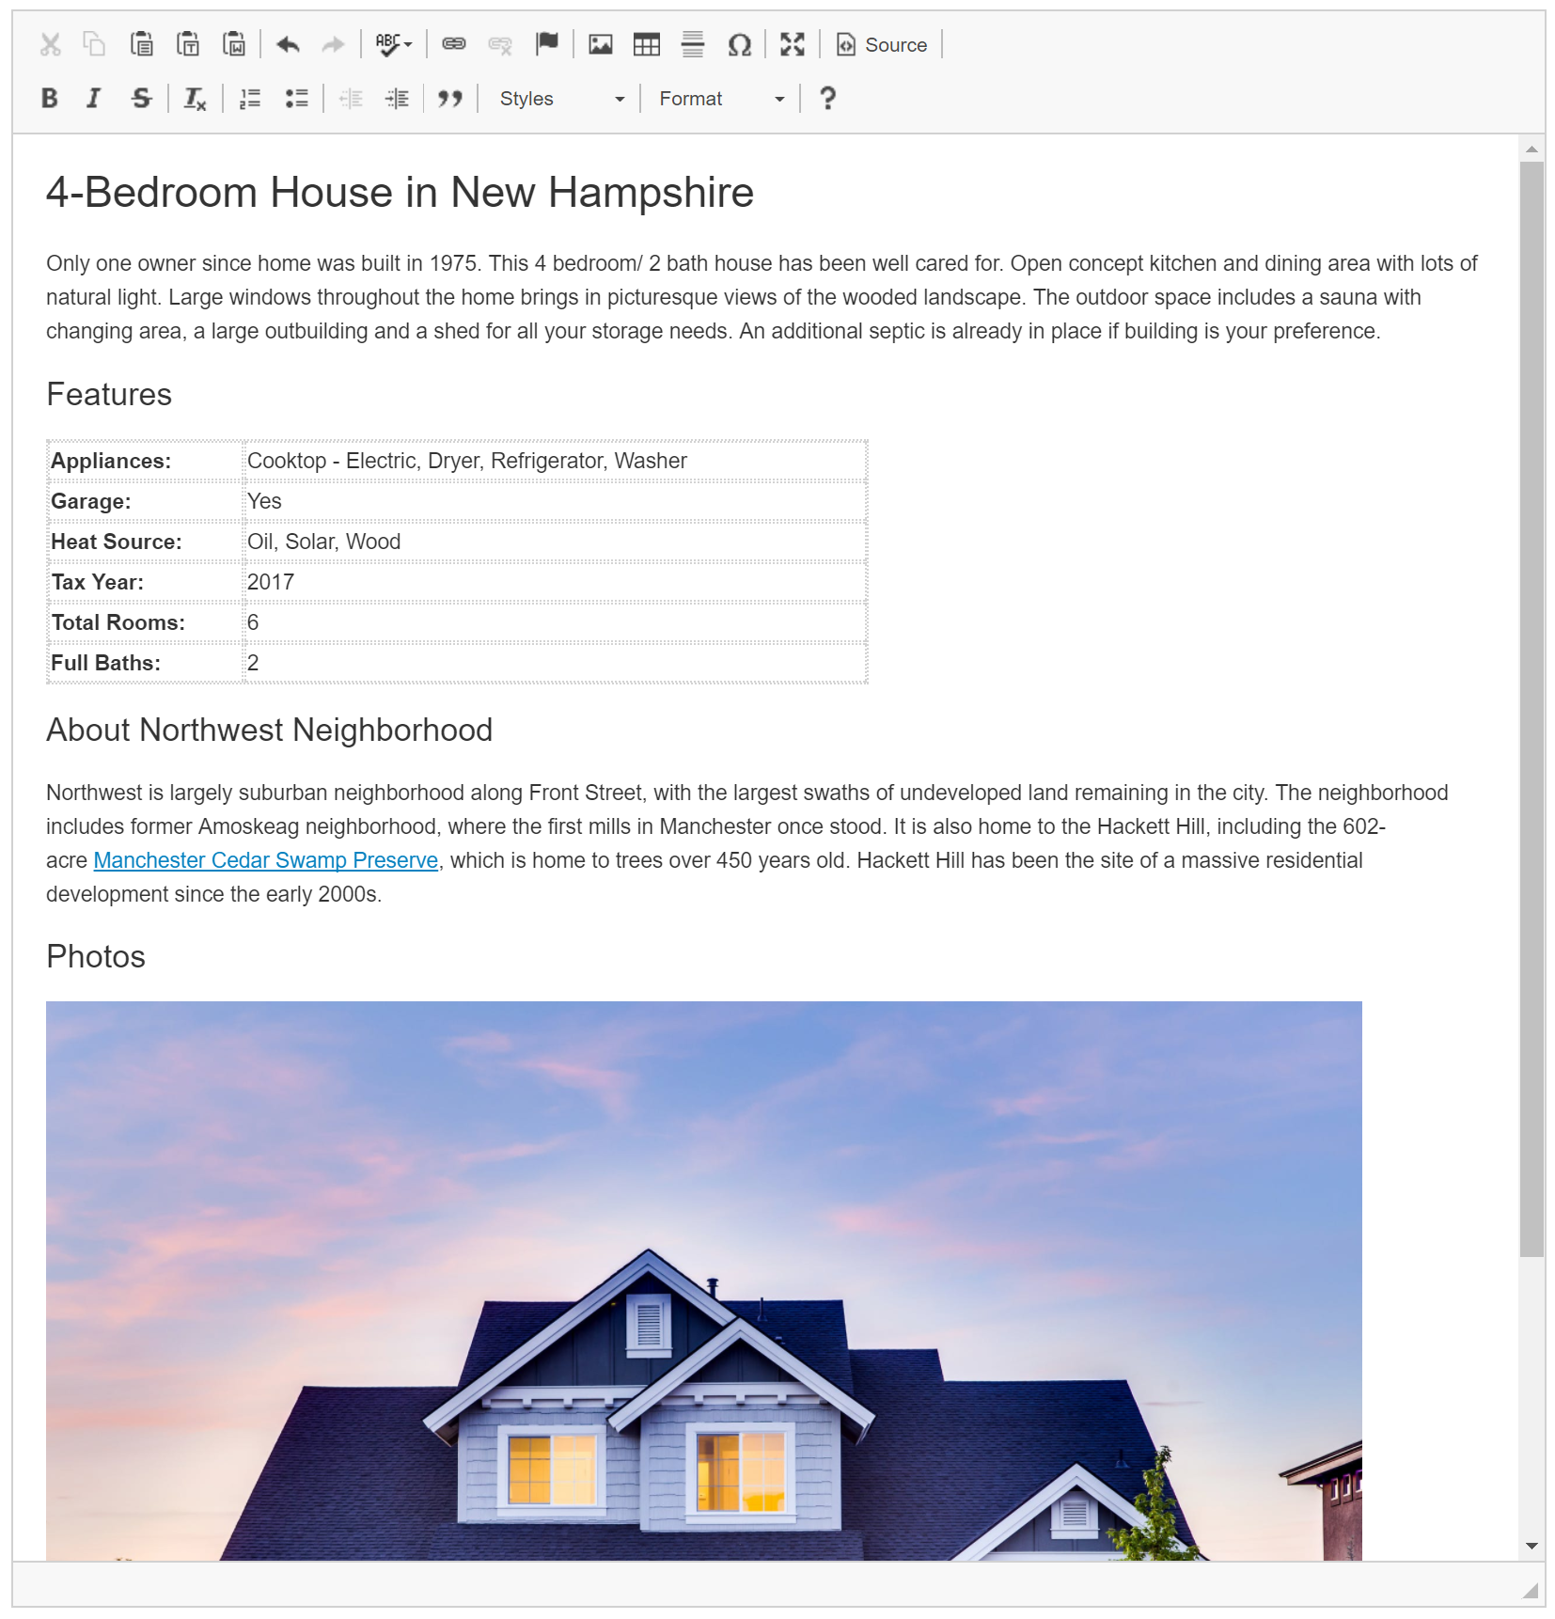Click the "Full Baths:" table cell
The width and height of the screenshot is (1555, 1619).
click(x=146, y=663)
